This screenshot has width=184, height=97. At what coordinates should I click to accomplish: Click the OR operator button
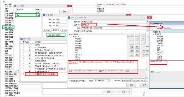pos(131,55)
